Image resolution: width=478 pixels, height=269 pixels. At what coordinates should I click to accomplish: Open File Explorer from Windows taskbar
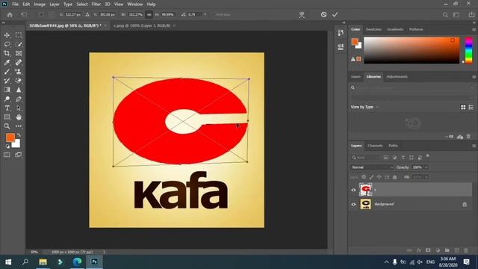43,262
